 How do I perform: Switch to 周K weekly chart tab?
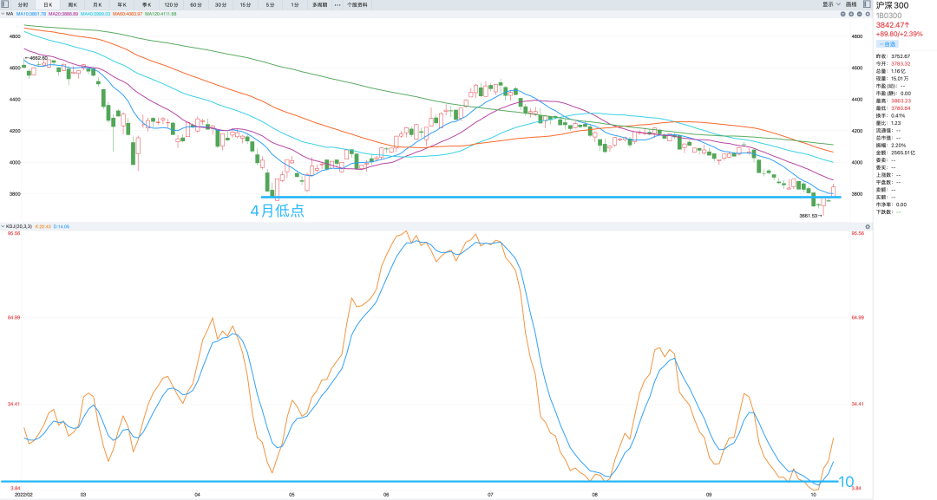click(73, 4)
